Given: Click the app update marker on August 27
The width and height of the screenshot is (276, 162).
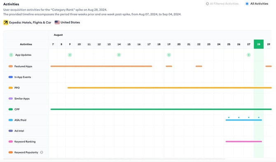Looking at the screenshot, I should [248, 55].
